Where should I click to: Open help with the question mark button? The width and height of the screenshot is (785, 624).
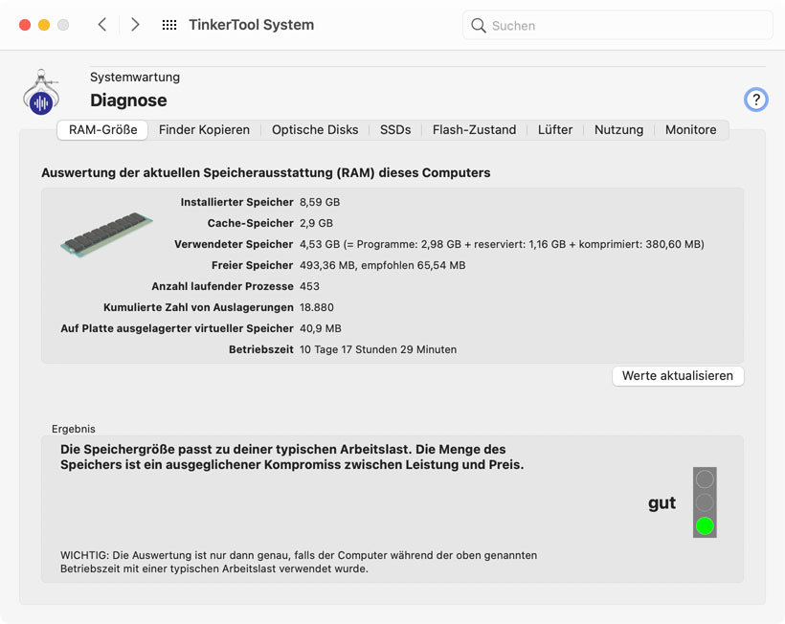[755, 100]
